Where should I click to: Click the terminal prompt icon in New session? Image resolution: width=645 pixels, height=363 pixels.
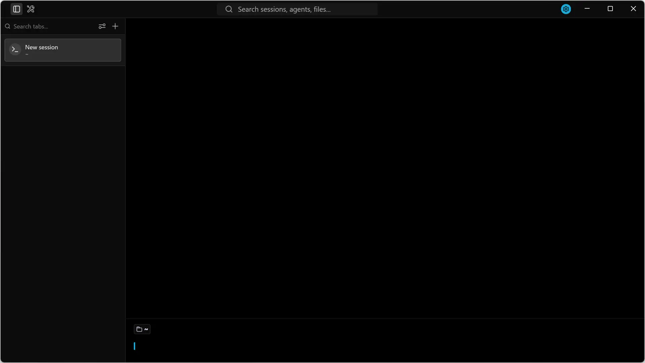15,49
